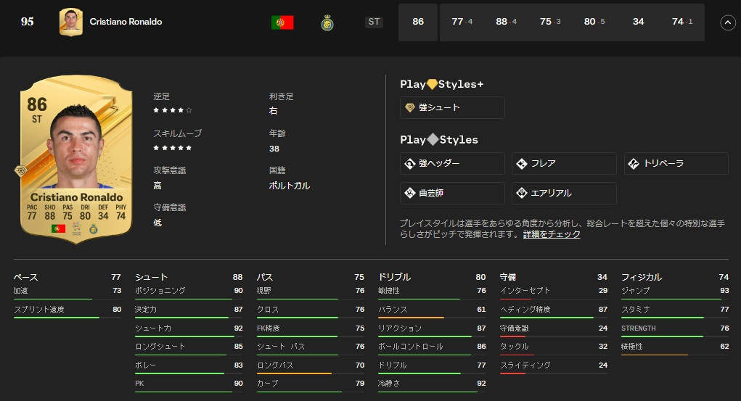Click the ペース category heading
741x401 pixels.
point(26,277)
